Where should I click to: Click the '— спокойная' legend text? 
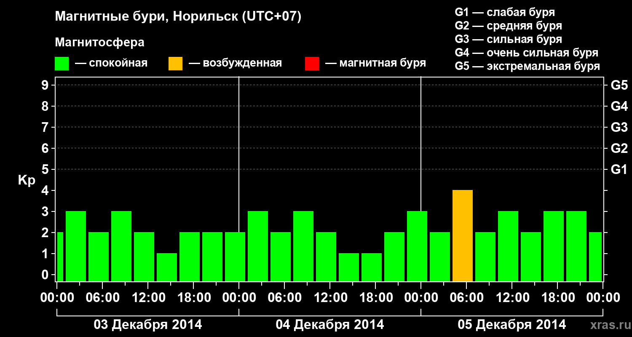[111, 64]
